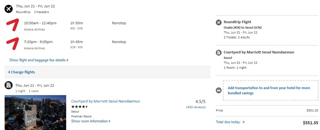
Task: Click the Roundtrip Flight summary airplane icon
Action: click(219, 22)
